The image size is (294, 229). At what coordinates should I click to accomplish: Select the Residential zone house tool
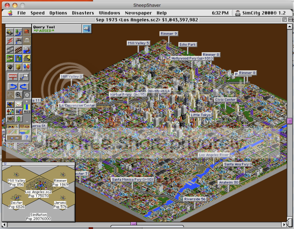click(x=10, y=58)
